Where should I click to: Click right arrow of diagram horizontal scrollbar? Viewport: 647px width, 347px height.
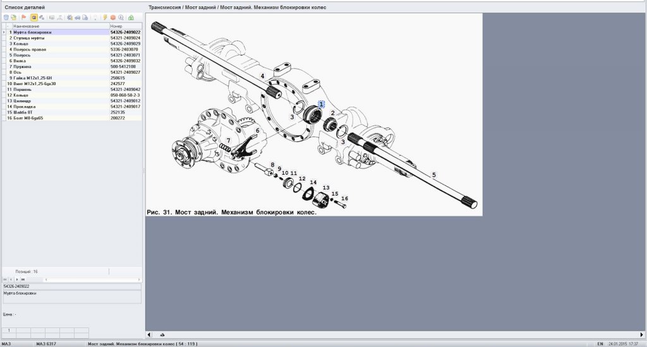tap(642, 334)
